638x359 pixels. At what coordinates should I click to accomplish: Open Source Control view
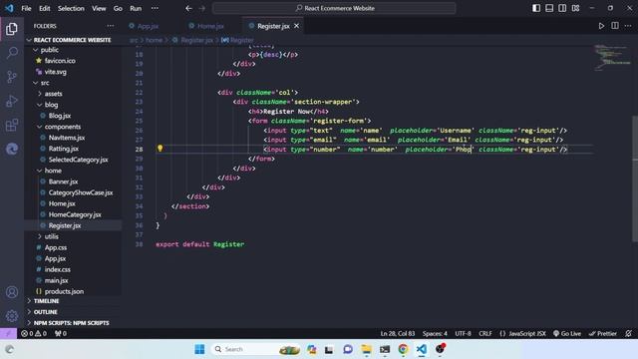coord(12,77)
